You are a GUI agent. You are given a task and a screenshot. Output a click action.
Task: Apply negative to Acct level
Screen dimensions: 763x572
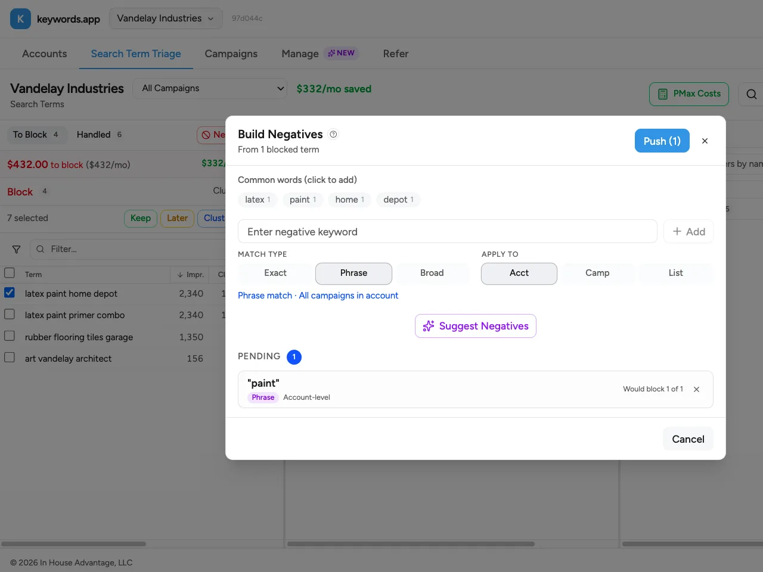(519, 273)
